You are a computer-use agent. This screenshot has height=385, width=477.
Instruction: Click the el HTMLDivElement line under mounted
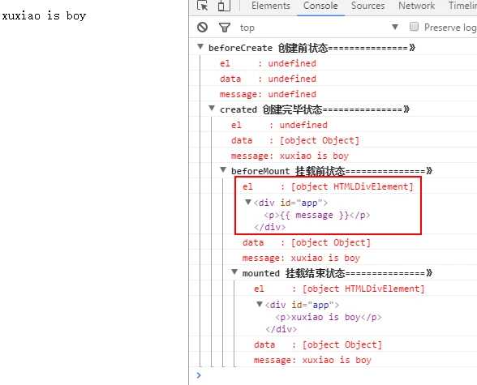pos(339,289)
